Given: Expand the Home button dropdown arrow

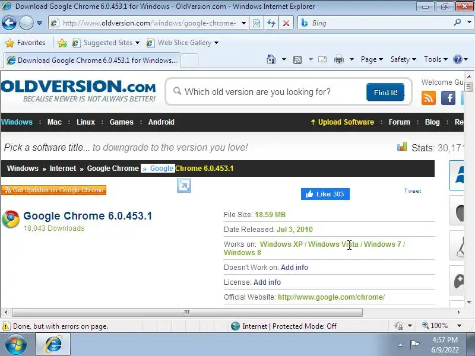Looking at the screenshot, I should (284, 59).
